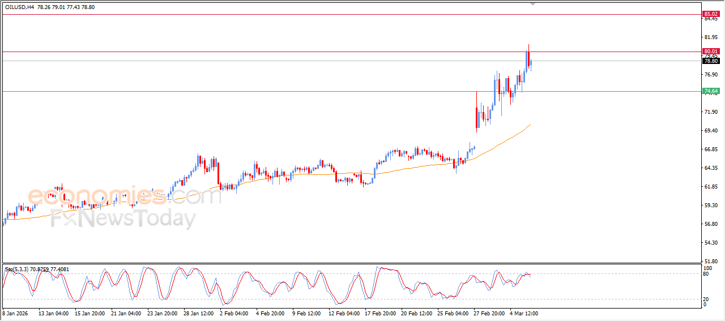
Task: Click the 61.85 price axis value
Action: 711,187
